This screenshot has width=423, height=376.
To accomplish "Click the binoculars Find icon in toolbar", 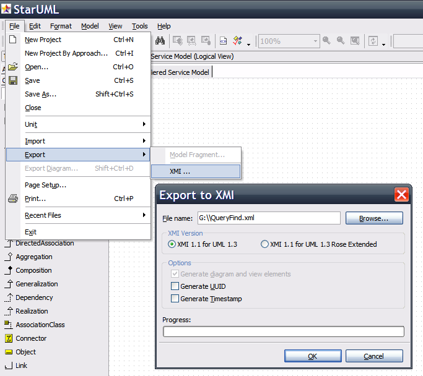I will coord(159,41).
